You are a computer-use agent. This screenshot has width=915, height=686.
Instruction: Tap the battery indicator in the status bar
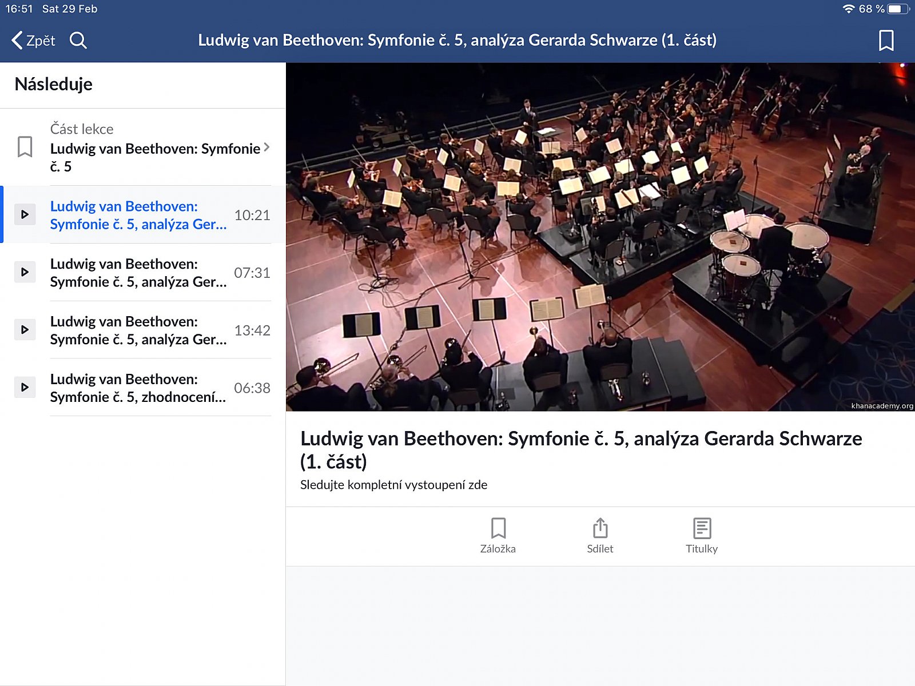coord(898,9)
